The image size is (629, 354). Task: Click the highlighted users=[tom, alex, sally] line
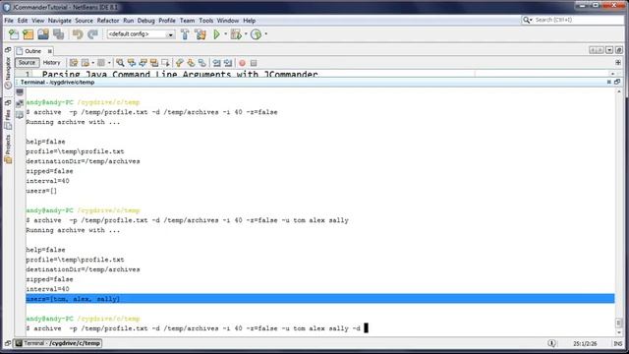pos(320,299)
